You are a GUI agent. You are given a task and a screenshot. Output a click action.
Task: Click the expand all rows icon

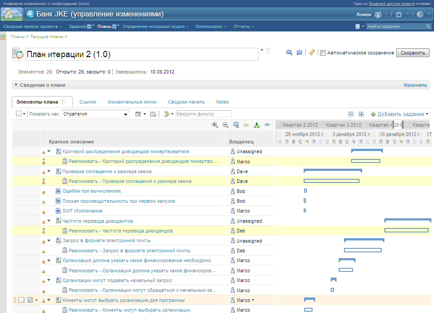tap(361, 114)
